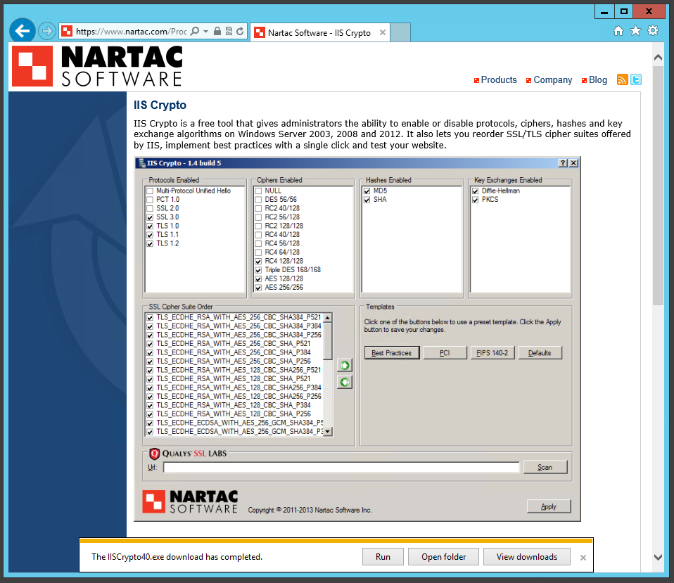This screenshot has width=674, height=583.
Task: Enable the SSL 2.0 protocol
Action: 150,207
